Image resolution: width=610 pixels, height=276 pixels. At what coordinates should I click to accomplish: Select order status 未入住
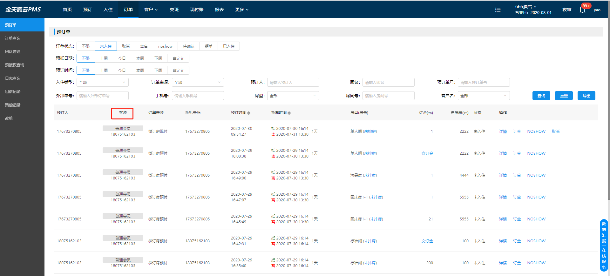[x=106, y=46]
